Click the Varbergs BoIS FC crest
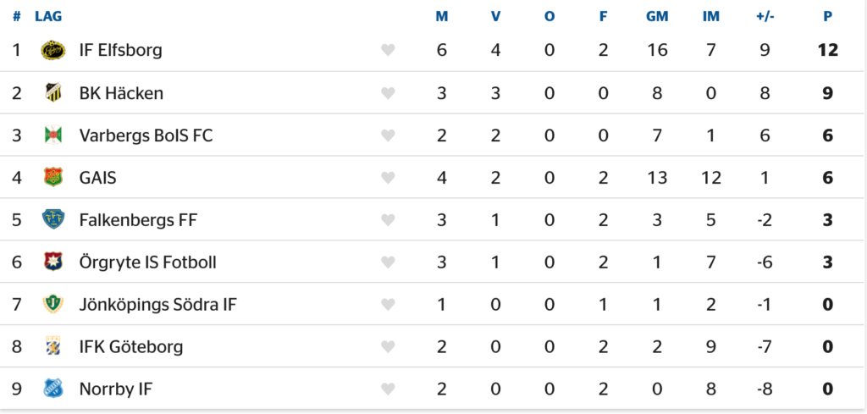 [x=52, y=135]
